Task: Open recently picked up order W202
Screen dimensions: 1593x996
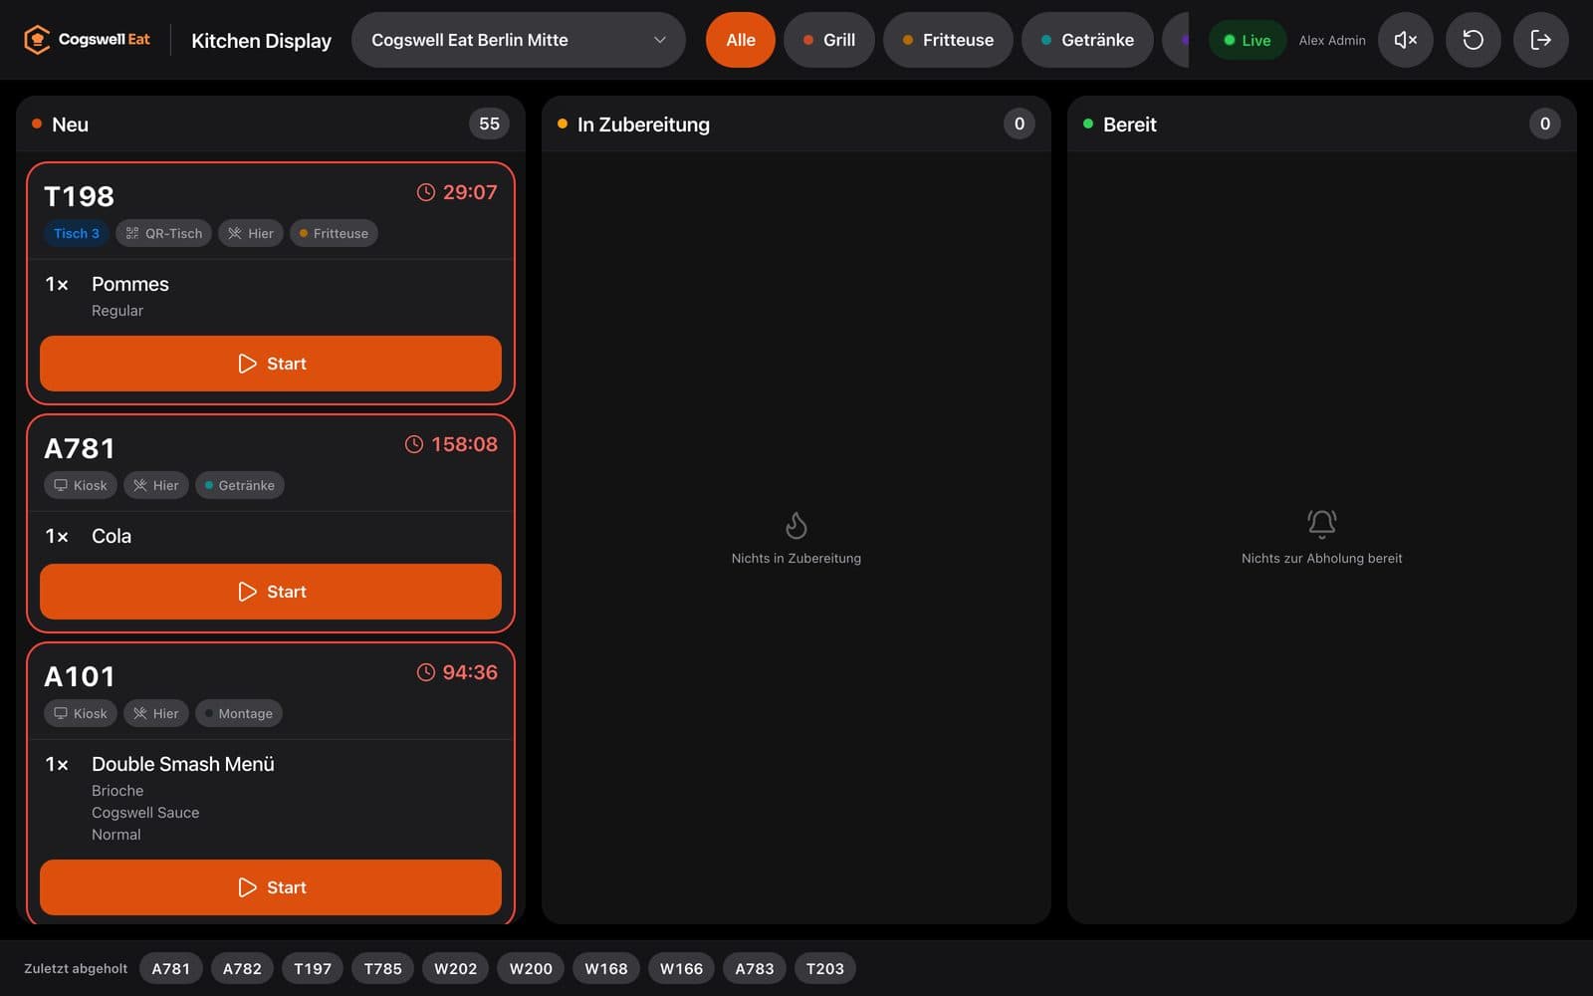Action: [x=455, y=968]
